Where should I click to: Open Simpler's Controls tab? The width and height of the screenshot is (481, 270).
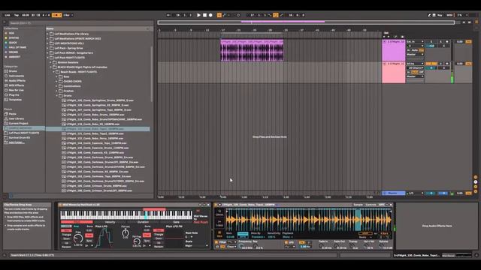[371, 205]
